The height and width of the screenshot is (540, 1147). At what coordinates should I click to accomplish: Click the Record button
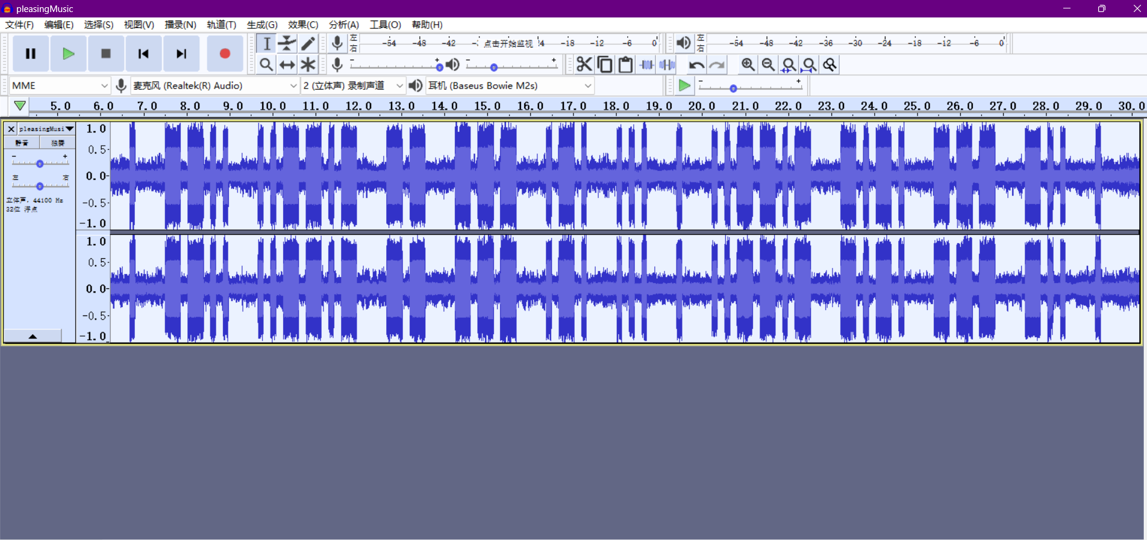[225, 54]
